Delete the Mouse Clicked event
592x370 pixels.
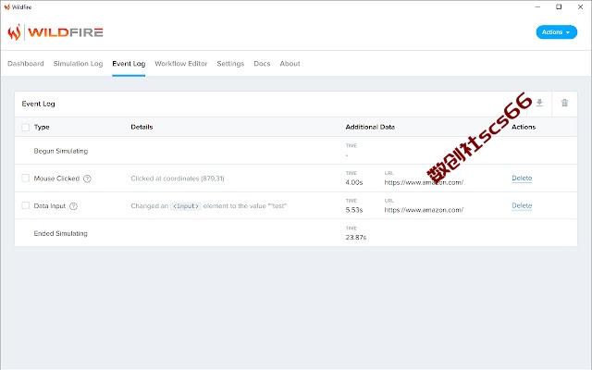522,178
